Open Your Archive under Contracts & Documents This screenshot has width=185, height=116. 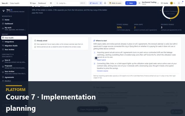14,72
